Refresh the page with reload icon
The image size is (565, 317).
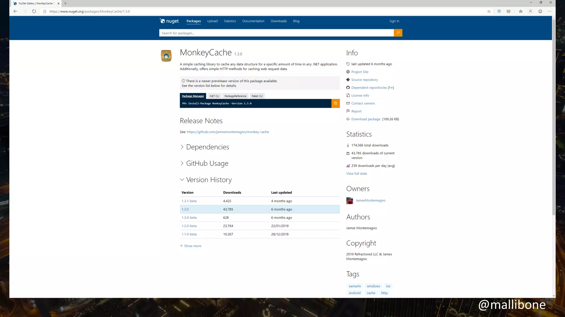[34, 11]
